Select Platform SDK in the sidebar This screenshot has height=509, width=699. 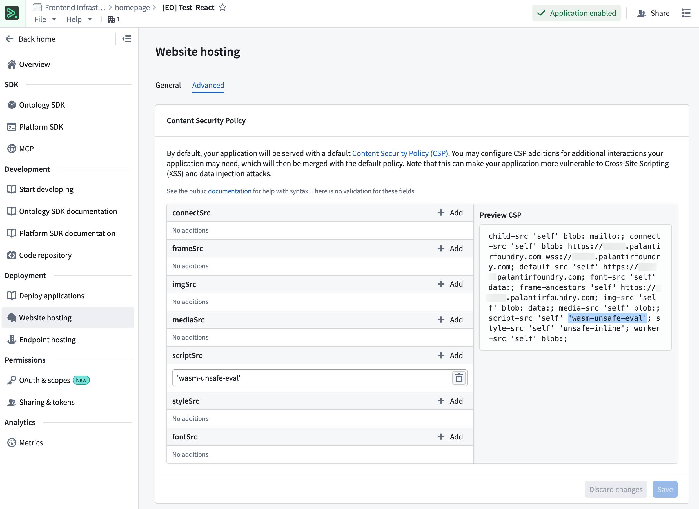pos(41,127)
